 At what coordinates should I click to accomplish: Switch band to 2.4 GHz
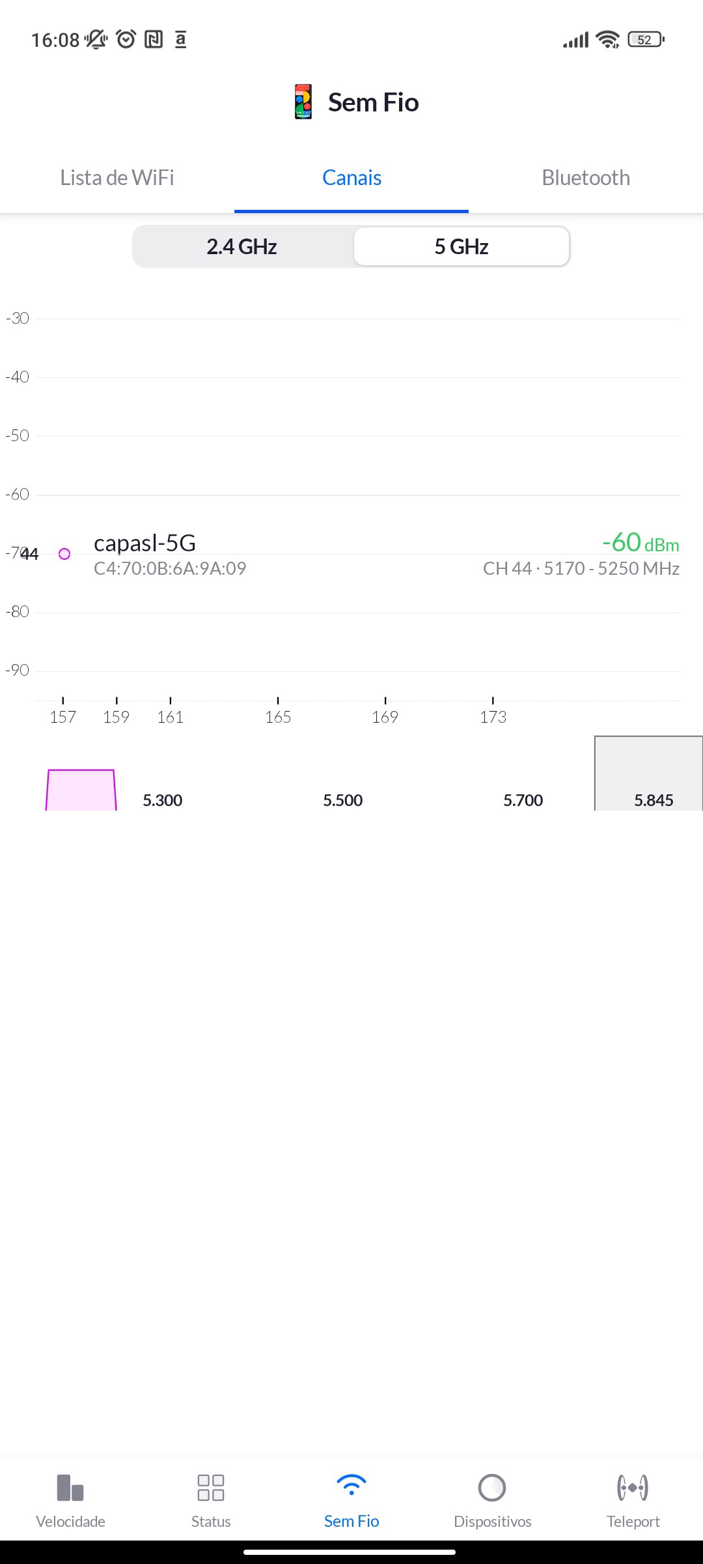click(242, 246)
